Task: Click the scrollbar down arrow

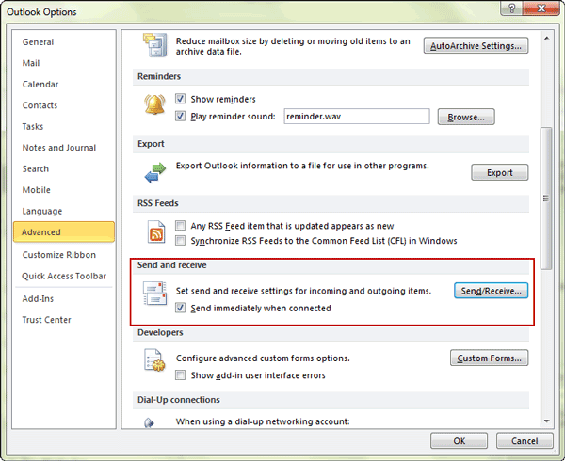Action: click(x=546, y=421)
